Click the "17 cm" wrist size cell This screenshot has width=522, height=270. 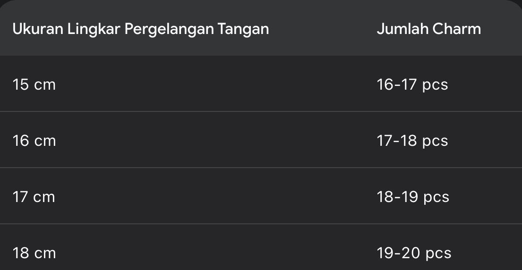[34, 197]
